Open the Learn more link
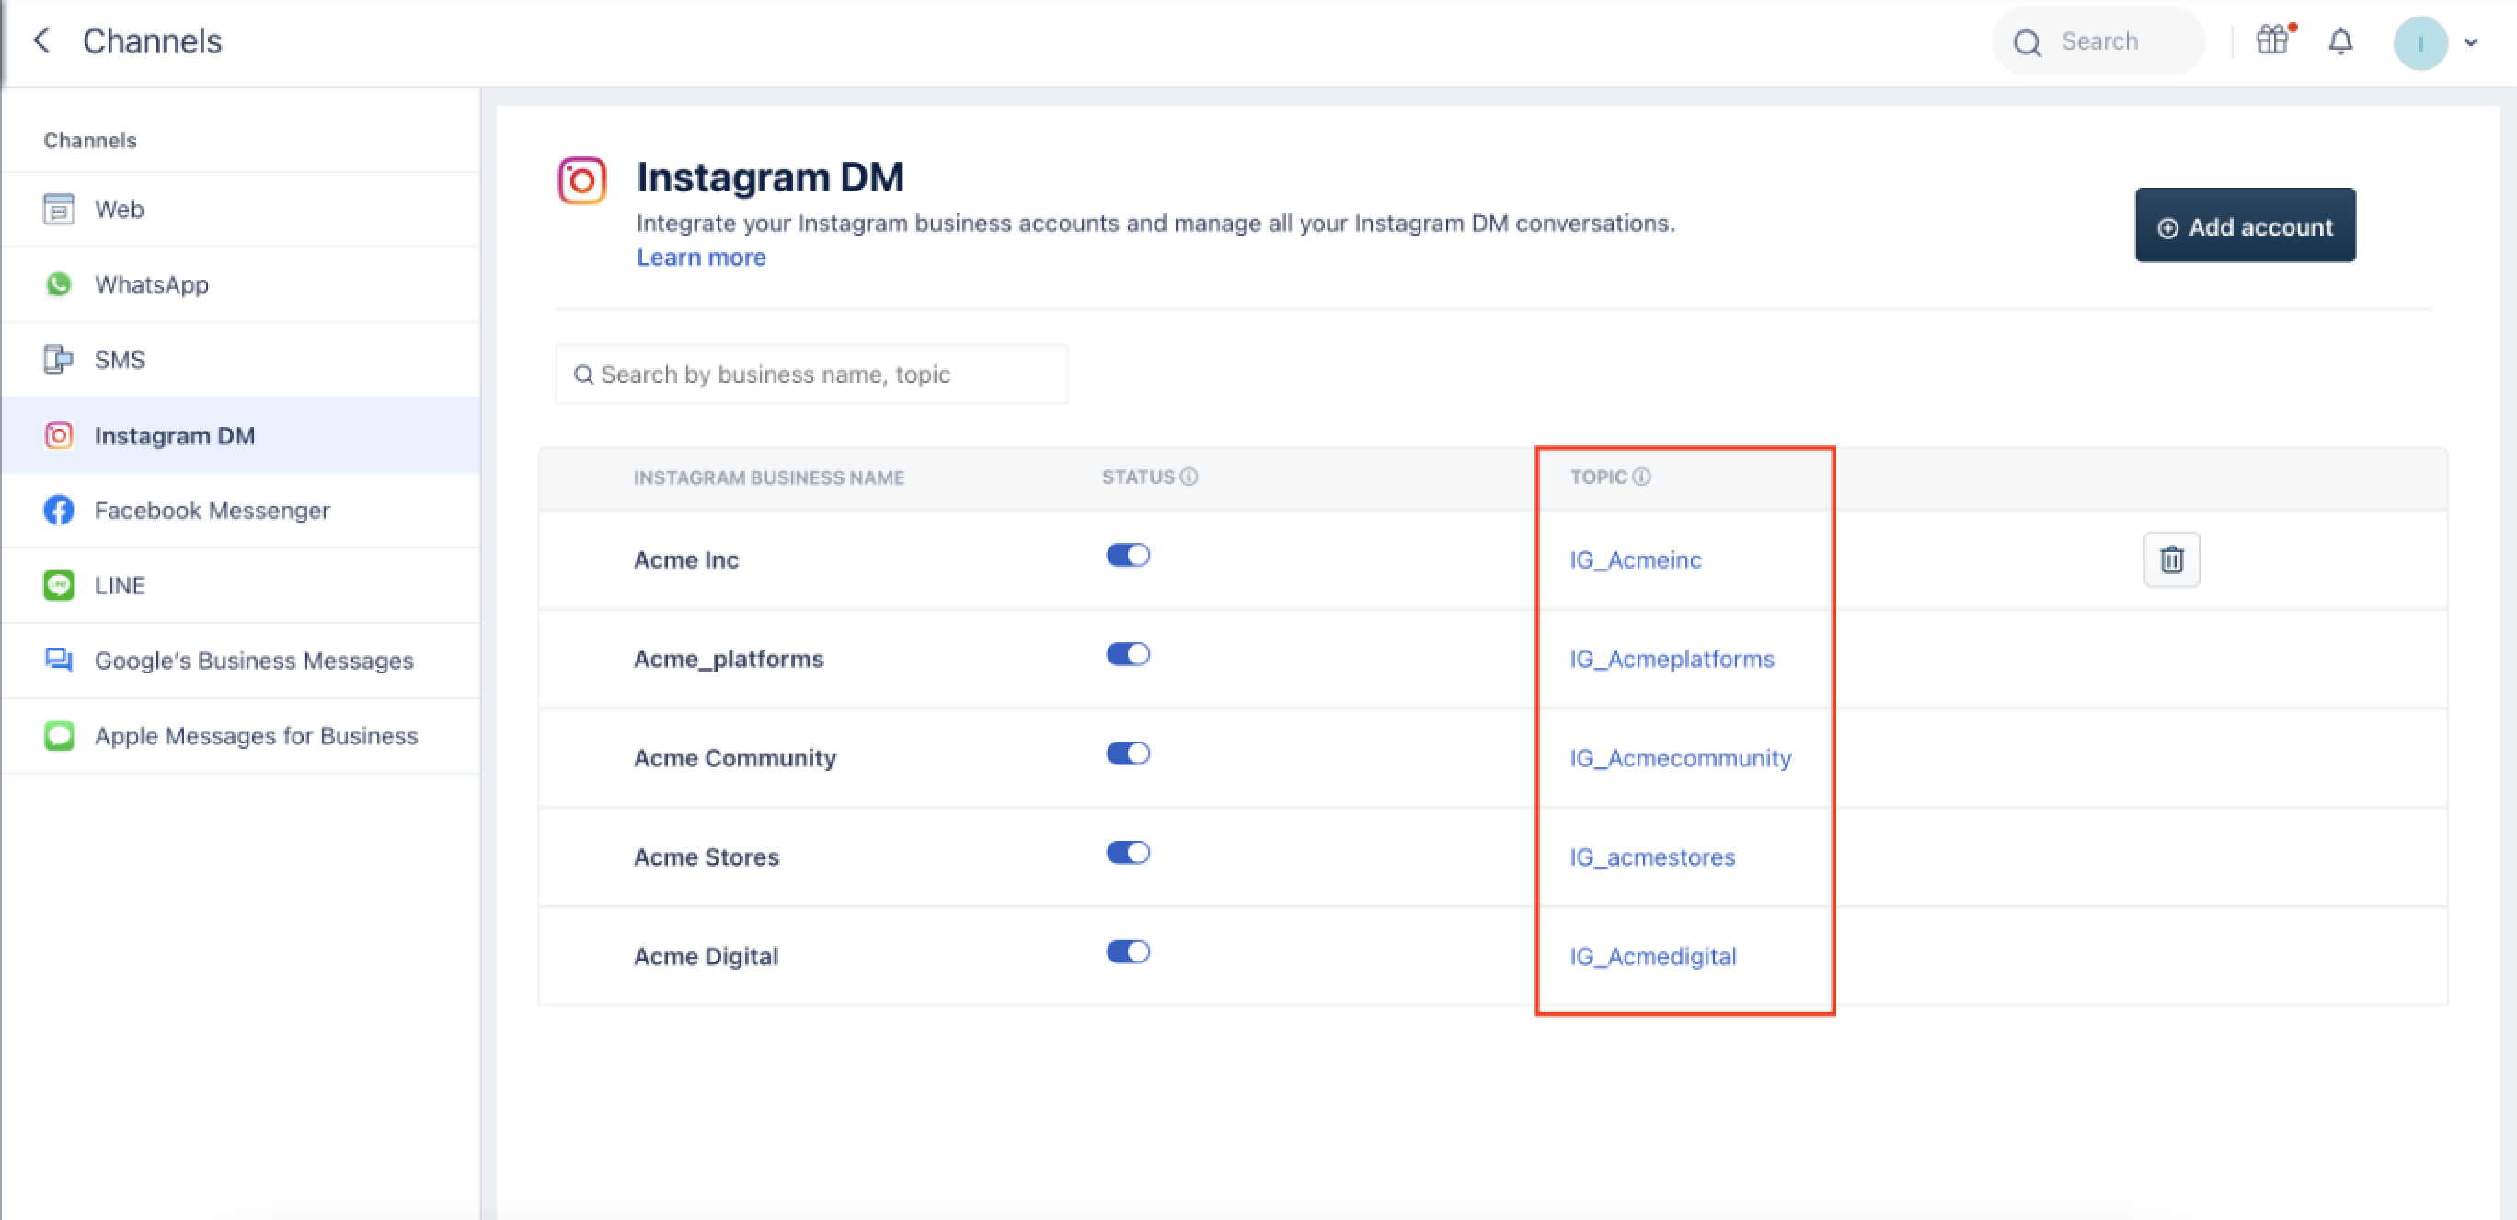Screen dimensions: 2517x1220 701,257
